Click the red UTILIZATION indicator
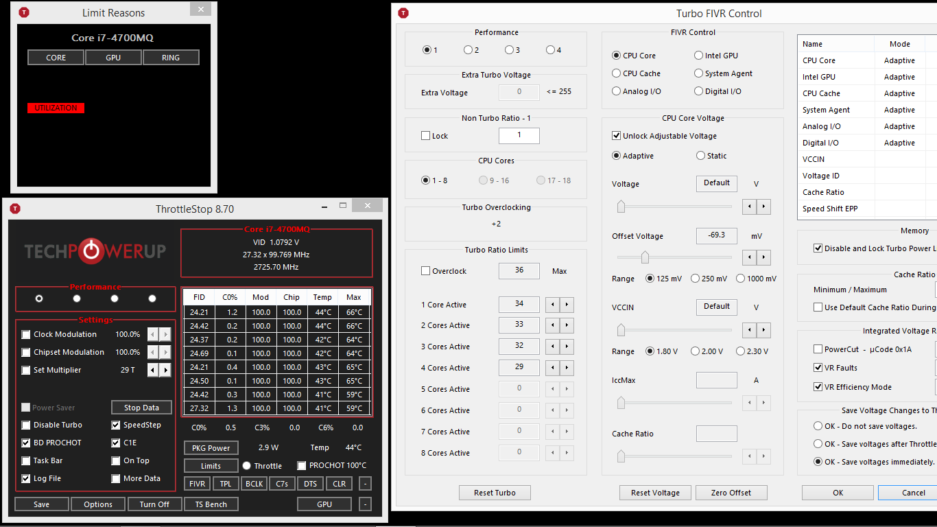Viewport: 937px width, 527px height. tap(56, 108)
